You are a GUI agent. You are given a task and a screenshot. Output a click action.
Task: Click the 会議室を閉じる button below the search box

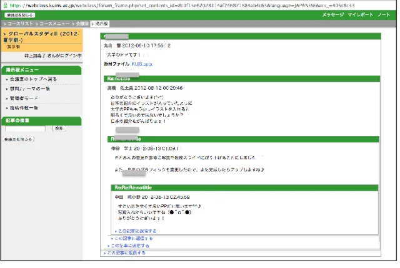[18, 139]
